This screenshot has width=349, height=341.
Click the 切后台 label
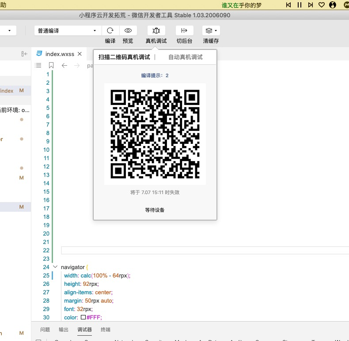[x=184, y=41]
